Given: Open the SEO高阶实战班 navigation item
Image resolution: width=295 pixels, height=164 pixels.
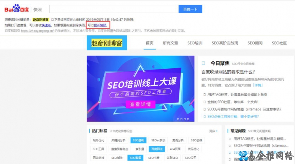Looking at the screenshot, I should (225, 43).
